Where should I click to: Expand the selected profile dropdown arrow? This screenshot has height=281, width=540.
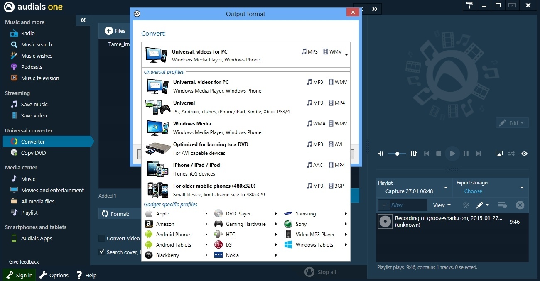[346, 55]
